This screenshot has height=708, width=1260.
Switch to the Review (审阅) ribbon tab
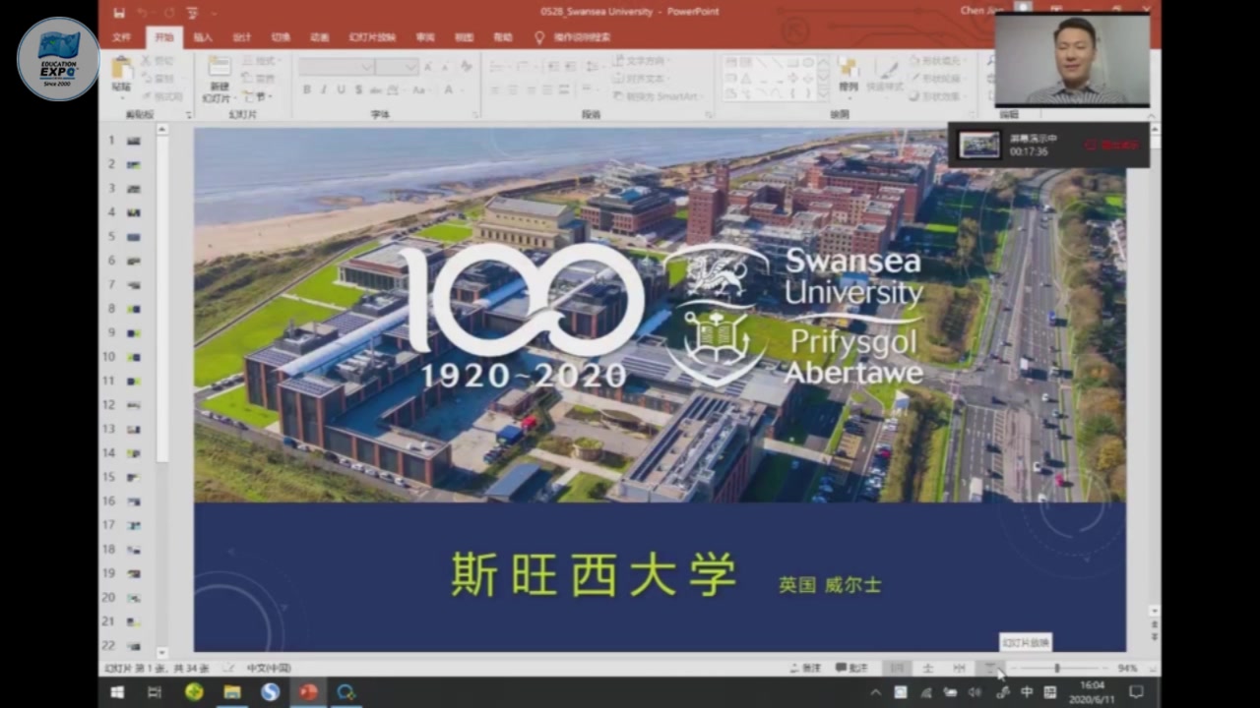point(425,37)
